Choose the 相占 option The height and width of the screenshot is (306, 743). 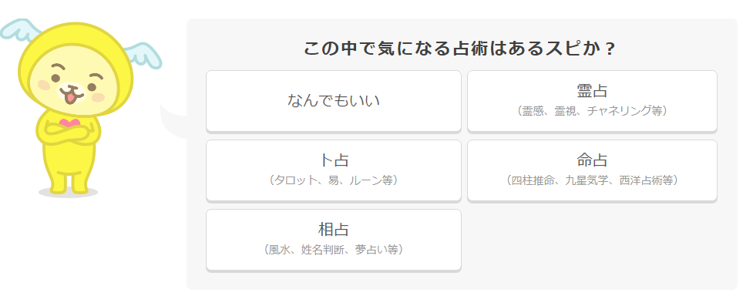coord(334,240)
